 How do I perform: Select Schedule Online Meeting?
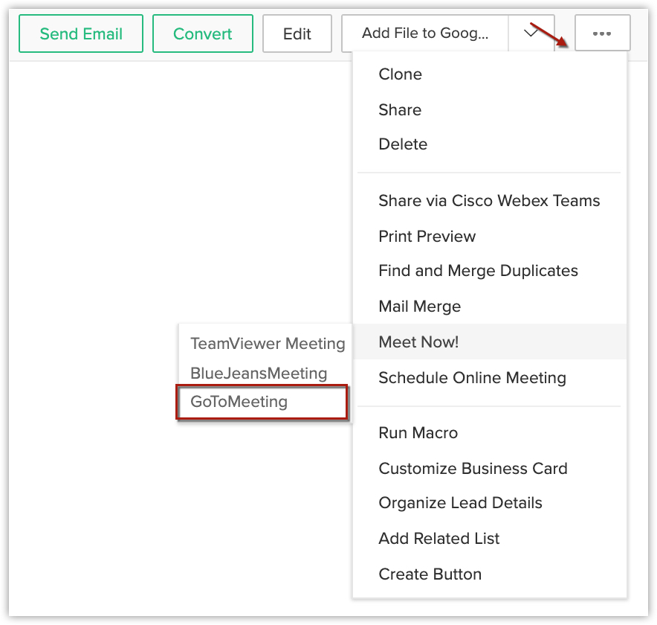[472, 378]
